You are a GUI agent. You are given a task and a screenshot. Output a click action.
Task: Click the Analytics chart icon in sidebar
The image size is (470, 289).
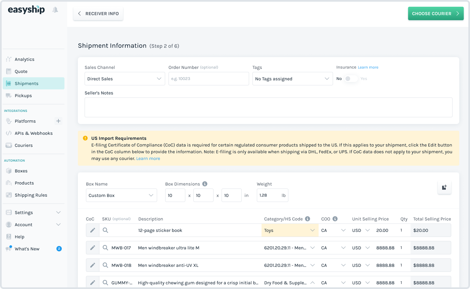[9, 59]
